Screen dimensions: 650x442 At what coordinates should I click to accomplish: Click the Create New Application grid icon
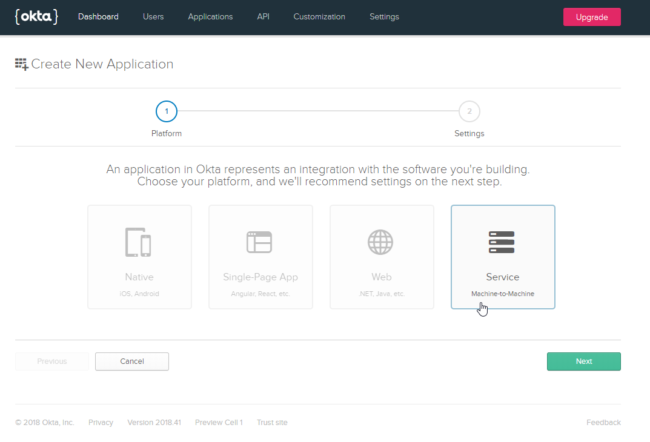[22, 64]
